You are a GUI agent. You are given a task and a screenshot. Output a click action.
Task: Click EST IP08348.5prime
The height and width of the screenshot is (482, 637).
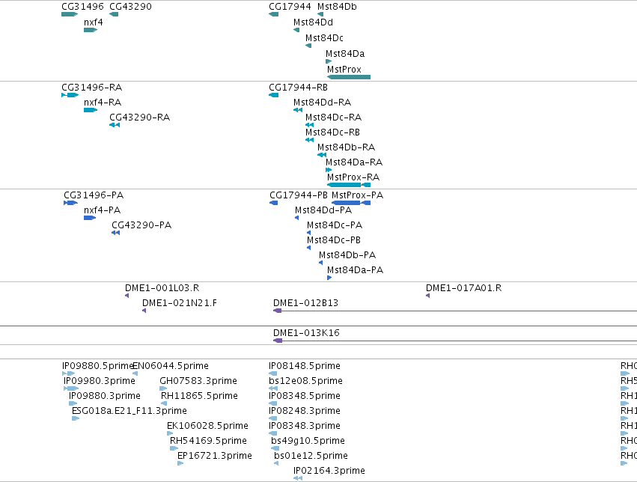pyautogui.click(x=305, y=397)
